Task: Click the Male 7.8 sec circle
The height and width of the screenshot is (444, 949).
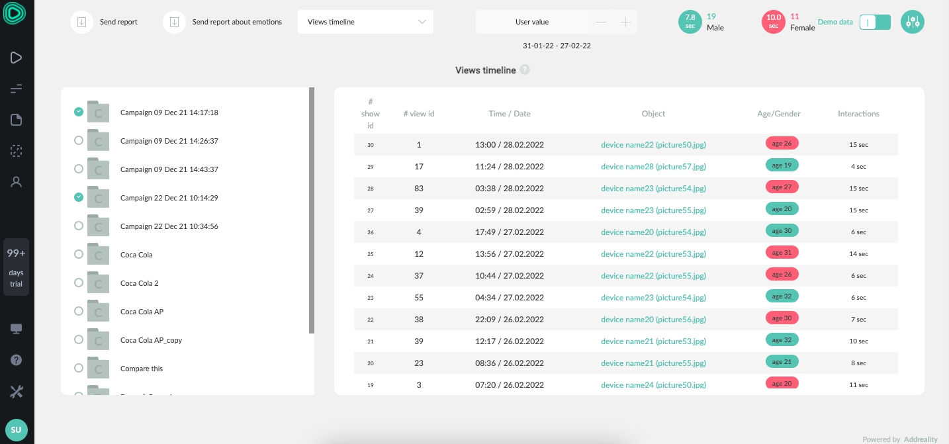Action: (x=690, y=22)
